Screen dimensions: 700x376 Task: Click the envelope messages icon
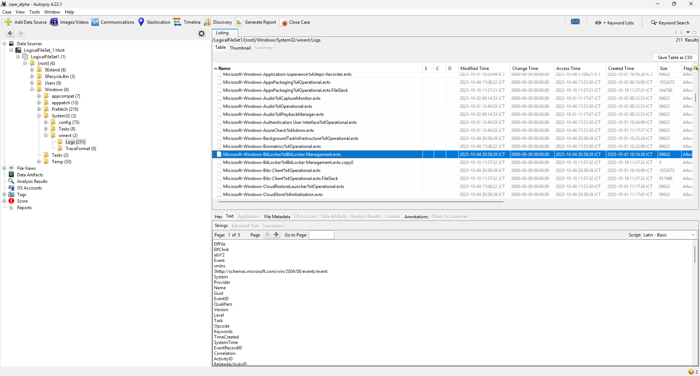(575, 22)
